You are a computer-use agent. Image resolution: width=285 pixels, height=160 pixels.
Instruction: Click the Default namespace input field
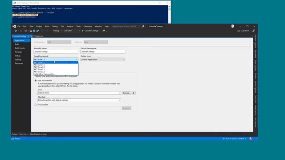[x=103, y=52]
